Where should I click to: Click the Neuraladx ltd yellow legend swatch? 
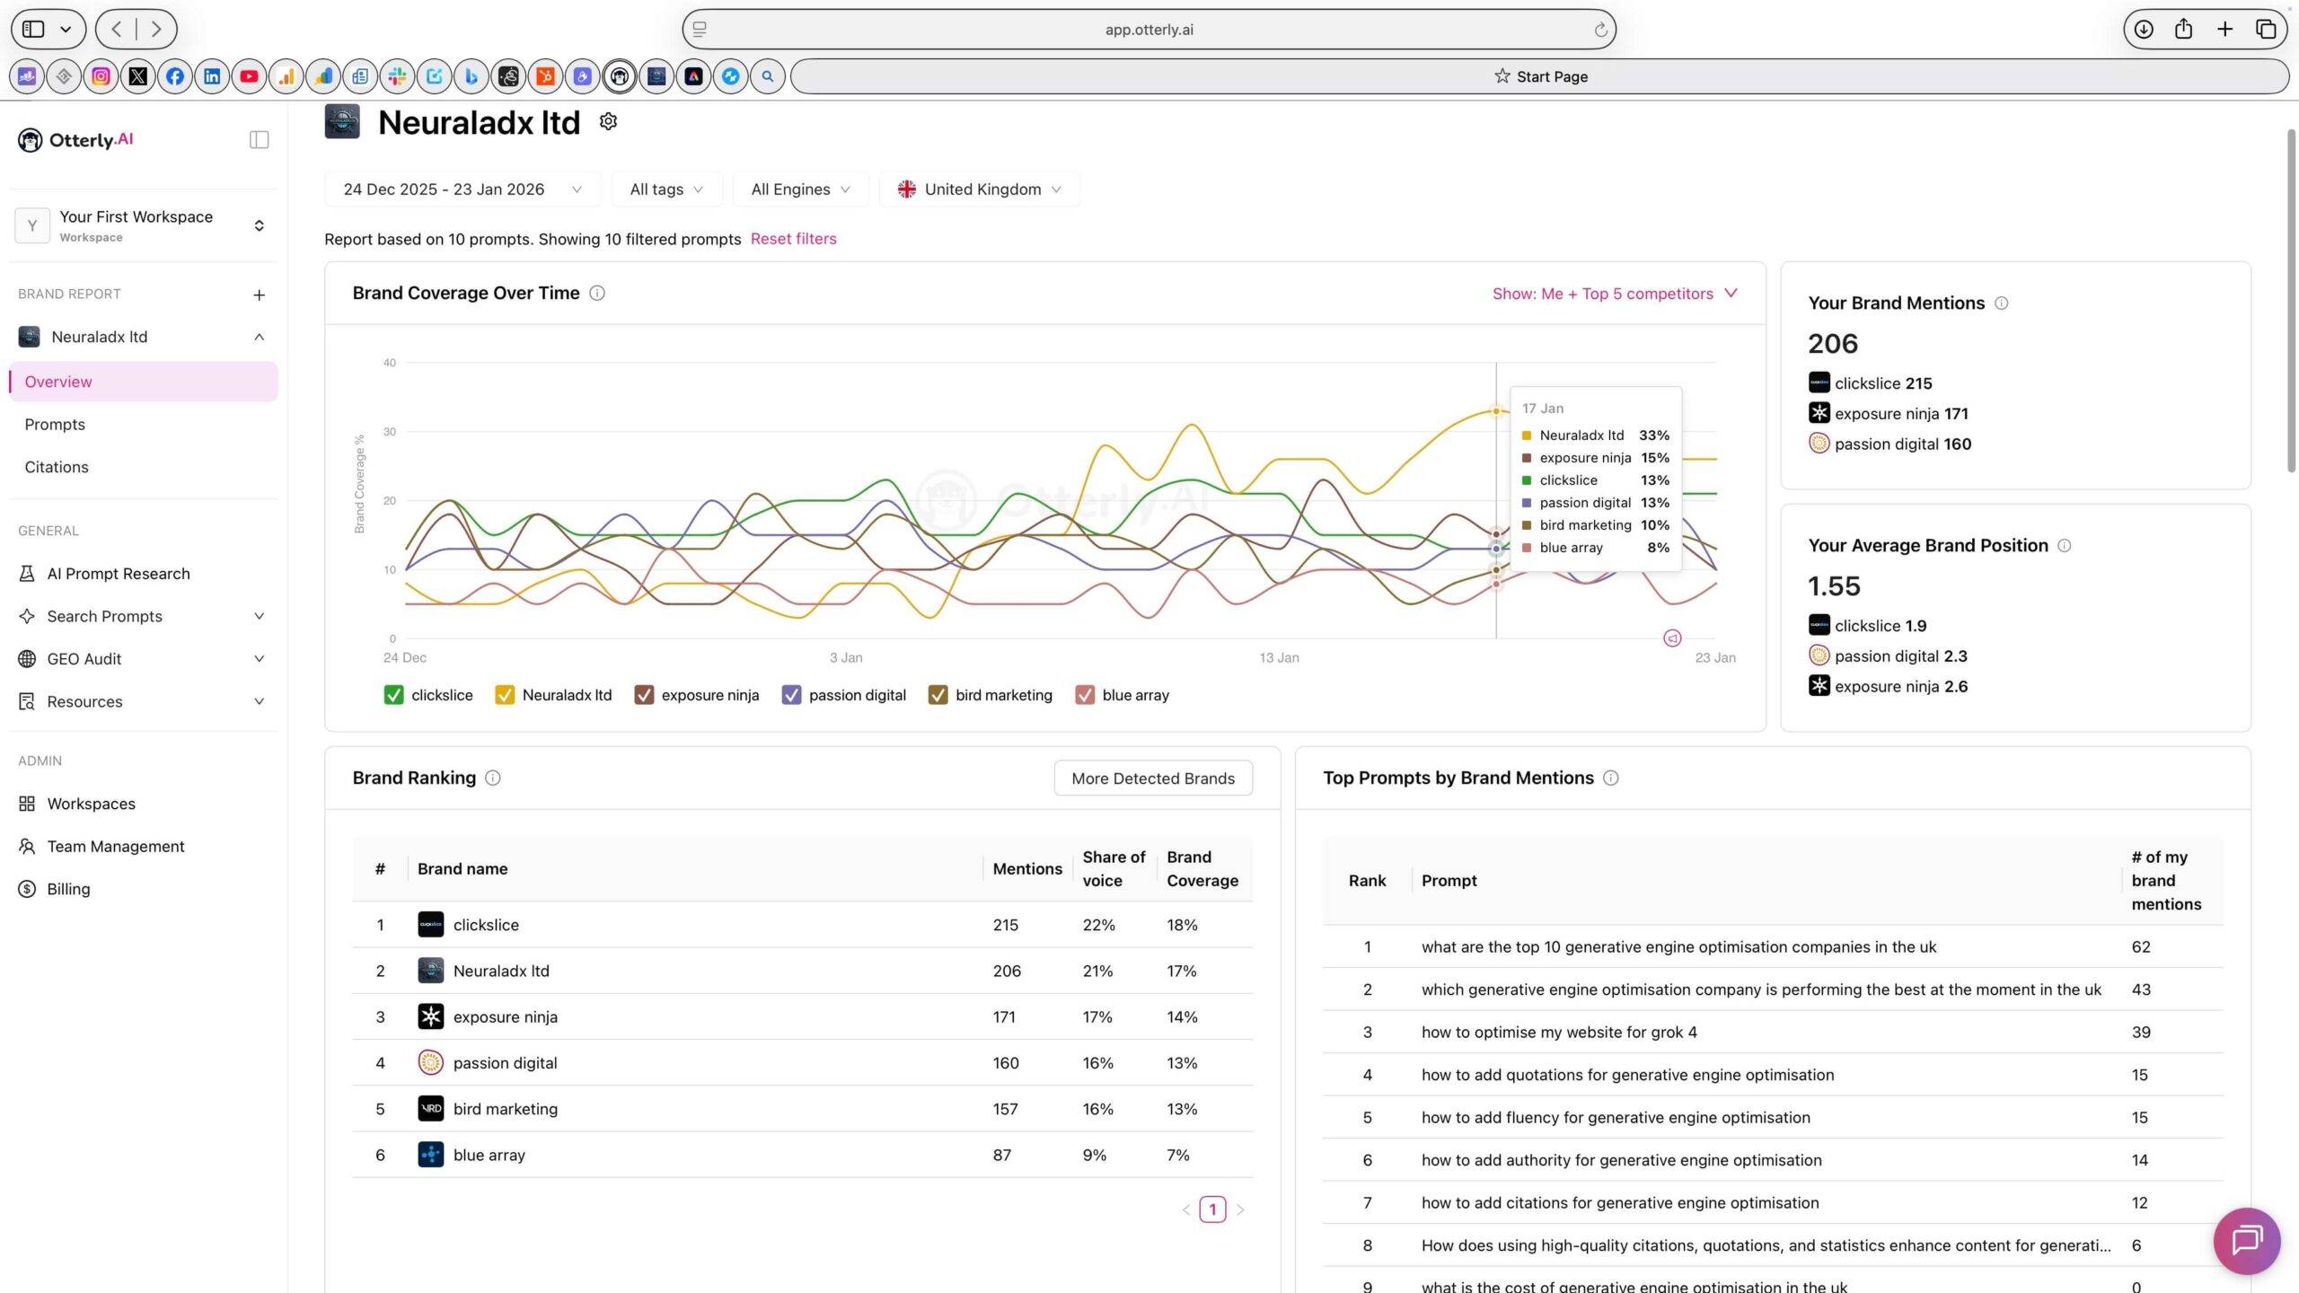point(505,695)
